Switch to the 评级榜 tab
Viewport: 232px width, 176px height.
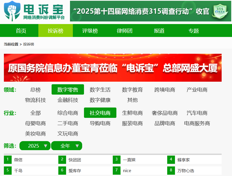pos(90,31)
